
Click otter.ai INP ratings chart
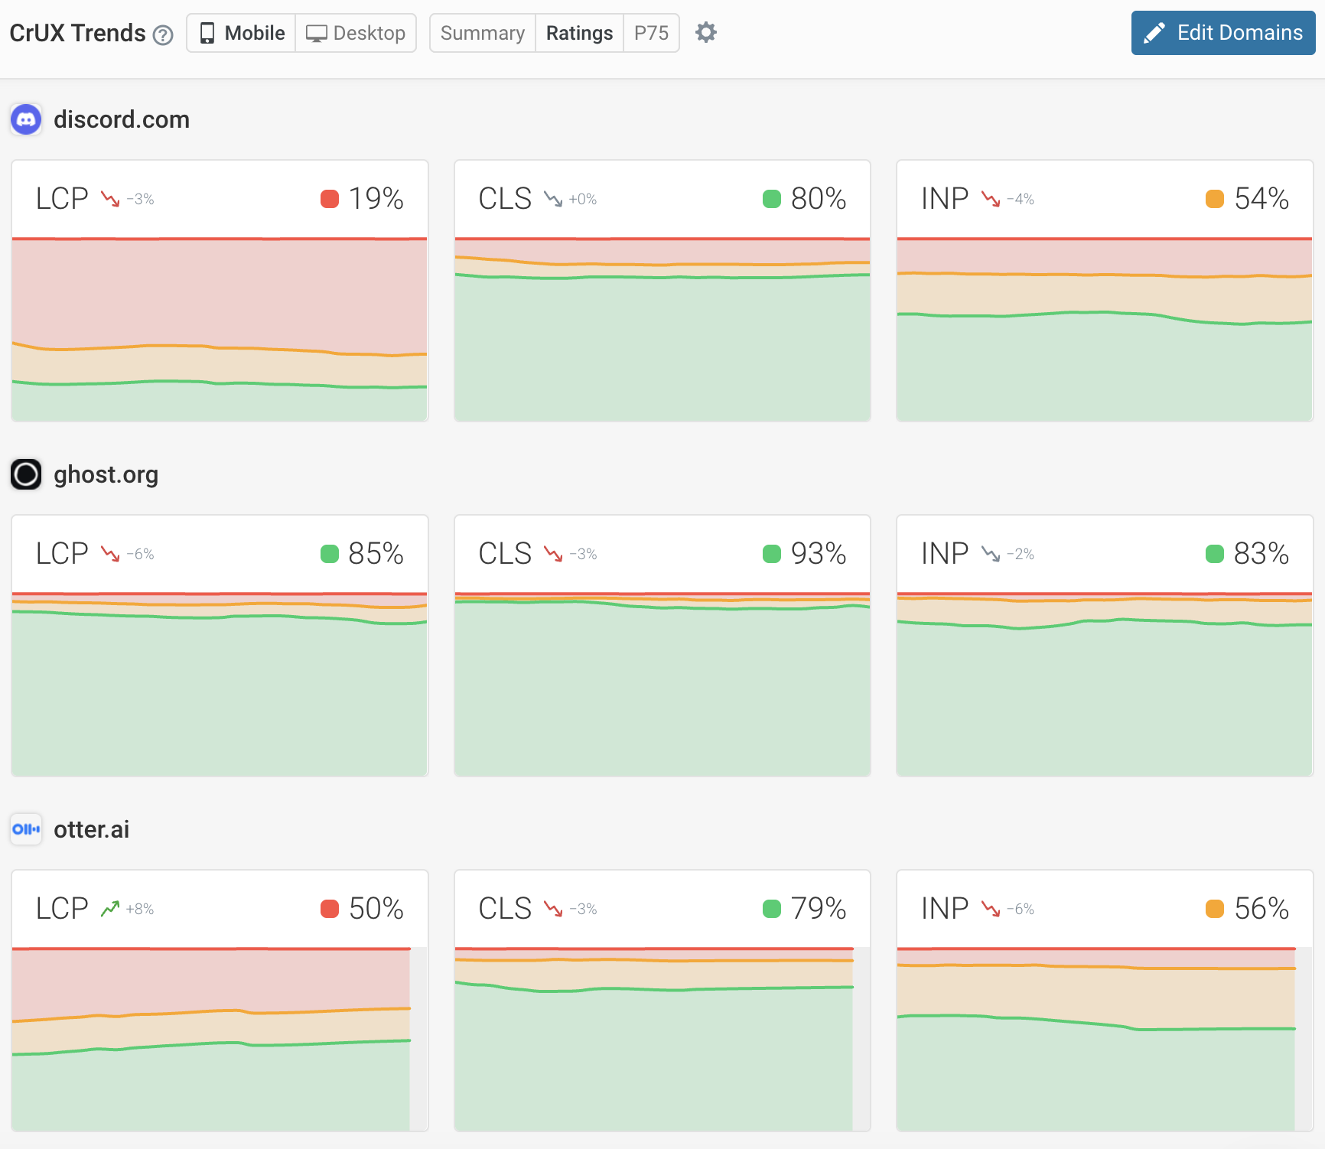coord(1105,1040)
